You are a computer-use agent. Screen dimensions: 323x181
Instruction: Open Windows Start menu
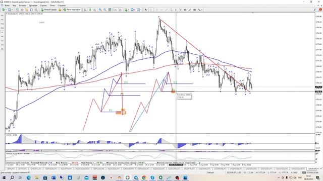[x=4, y=177]
